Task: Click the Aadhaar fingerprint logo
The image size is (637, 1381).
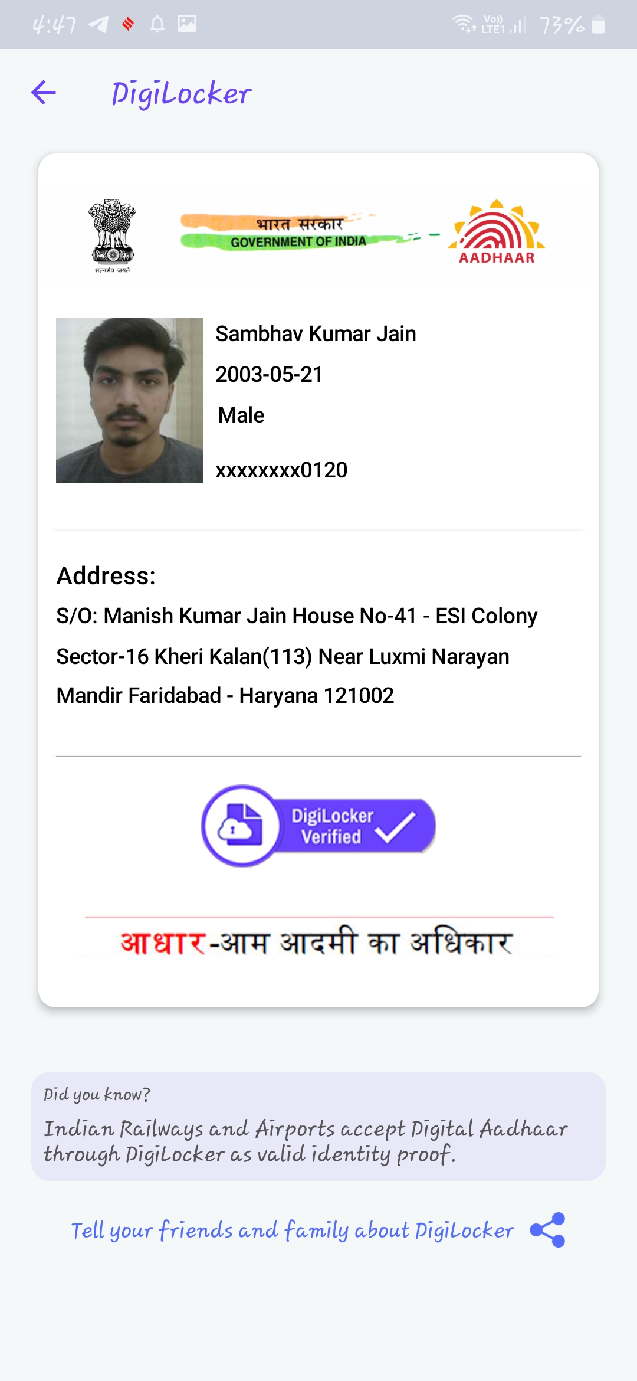Action: 497,232
